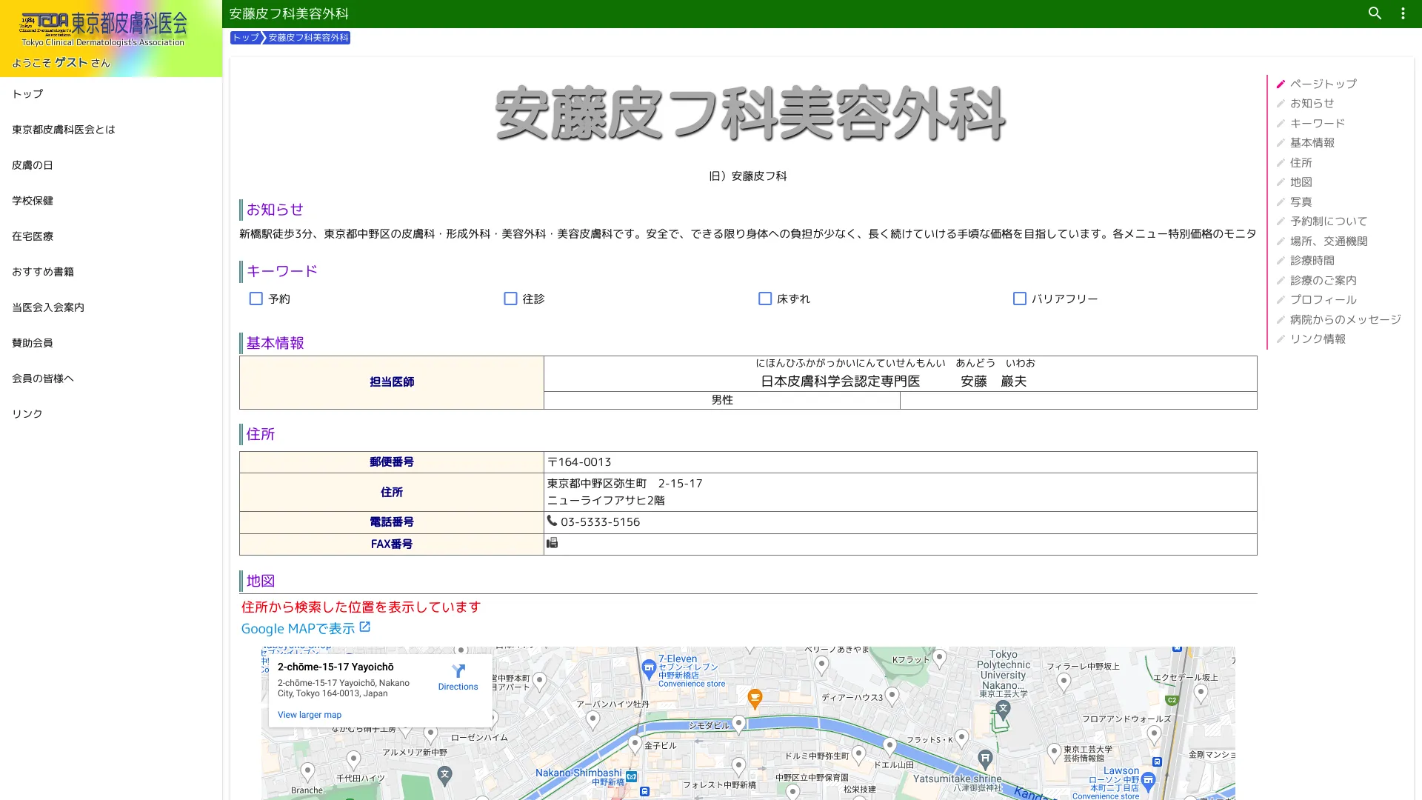Screen dimensions: 1422x800
Task: Open 当医会入会案内 sidebar item
Action: (111, 307)
